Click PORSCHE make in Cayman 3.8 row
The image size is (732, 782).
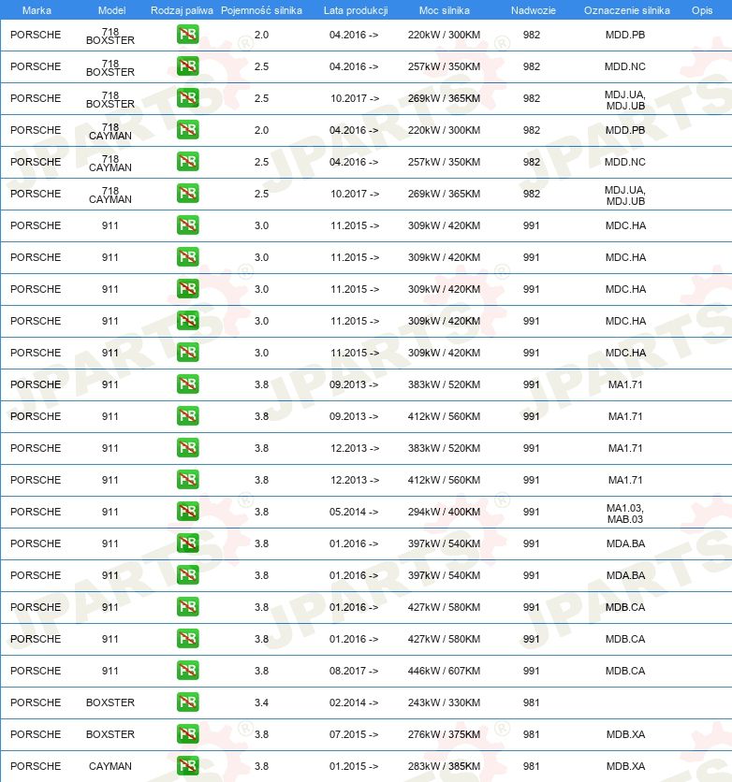point(36,766)
